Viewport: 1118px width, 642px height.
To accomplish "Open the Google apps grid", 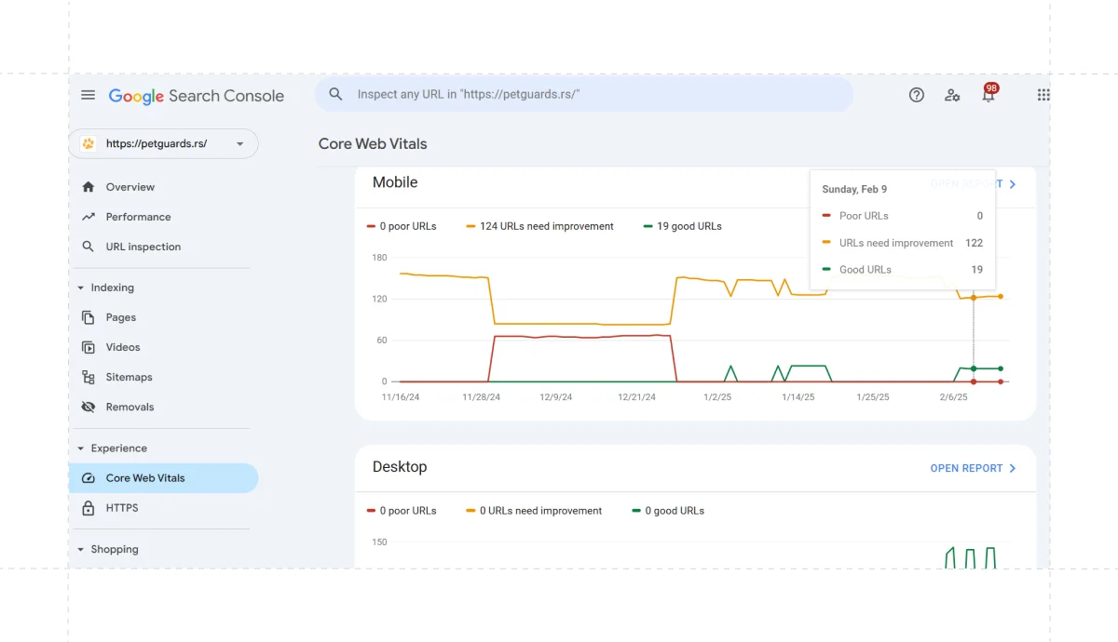I will [x=1043, y=95].
